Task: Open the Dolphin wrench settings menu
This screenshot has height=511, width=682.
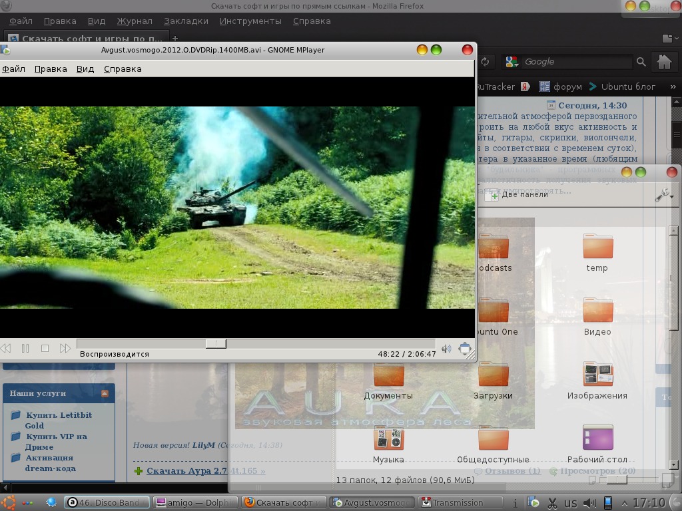Action: tap(664, 195)
